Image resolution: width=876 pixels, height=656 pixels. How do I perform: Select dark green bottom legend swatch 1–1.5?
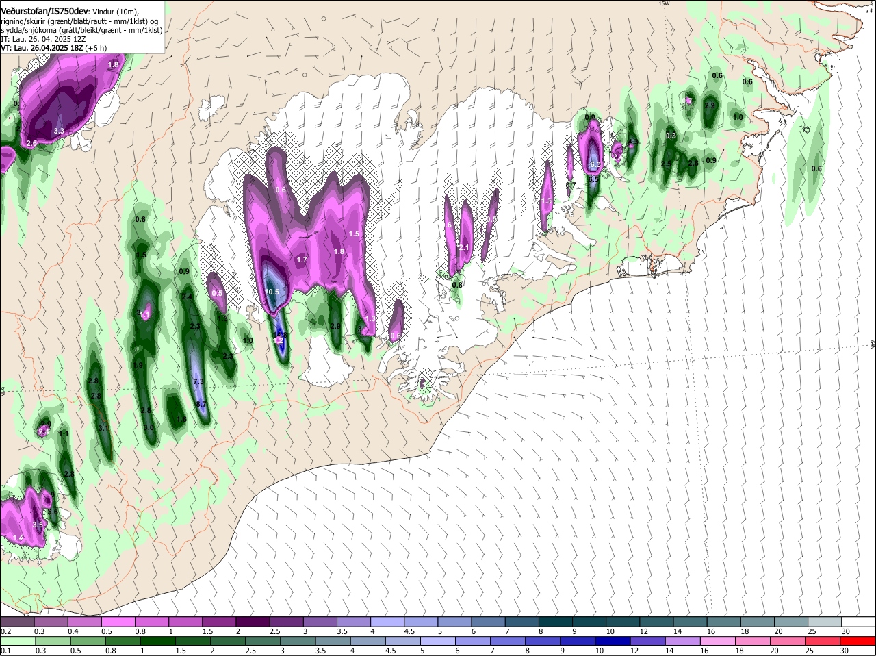click(158, 642)
